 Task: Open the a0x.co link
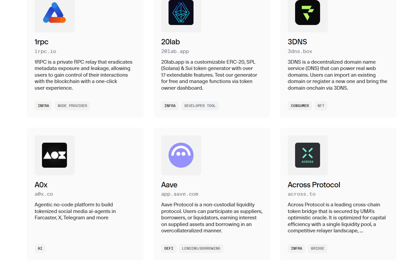coord(44,194)
